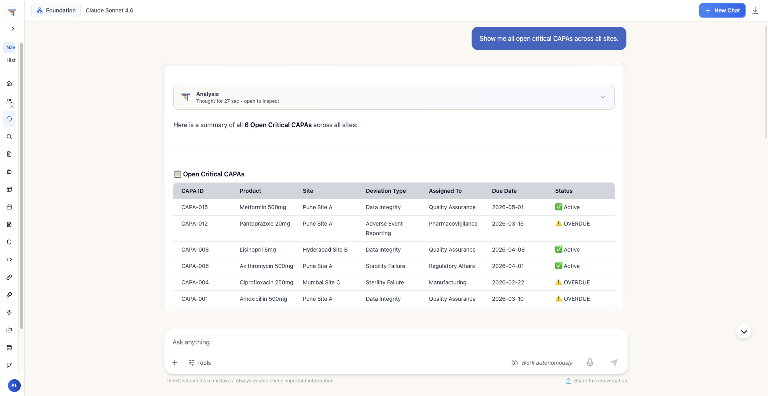Viewport: 768px width, 396px height.
Task: Click the Manufacturing assignee cell
Action: point(448,282)
